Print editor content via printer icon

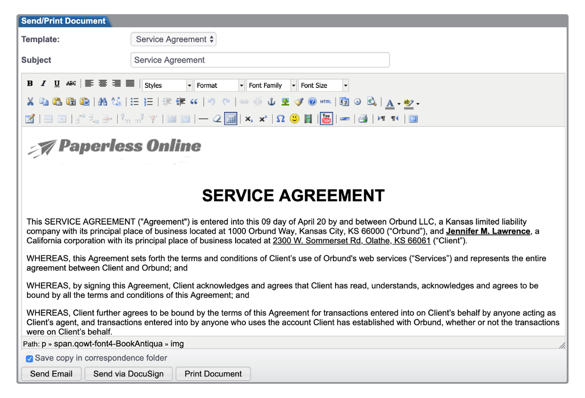coord(363,119)
